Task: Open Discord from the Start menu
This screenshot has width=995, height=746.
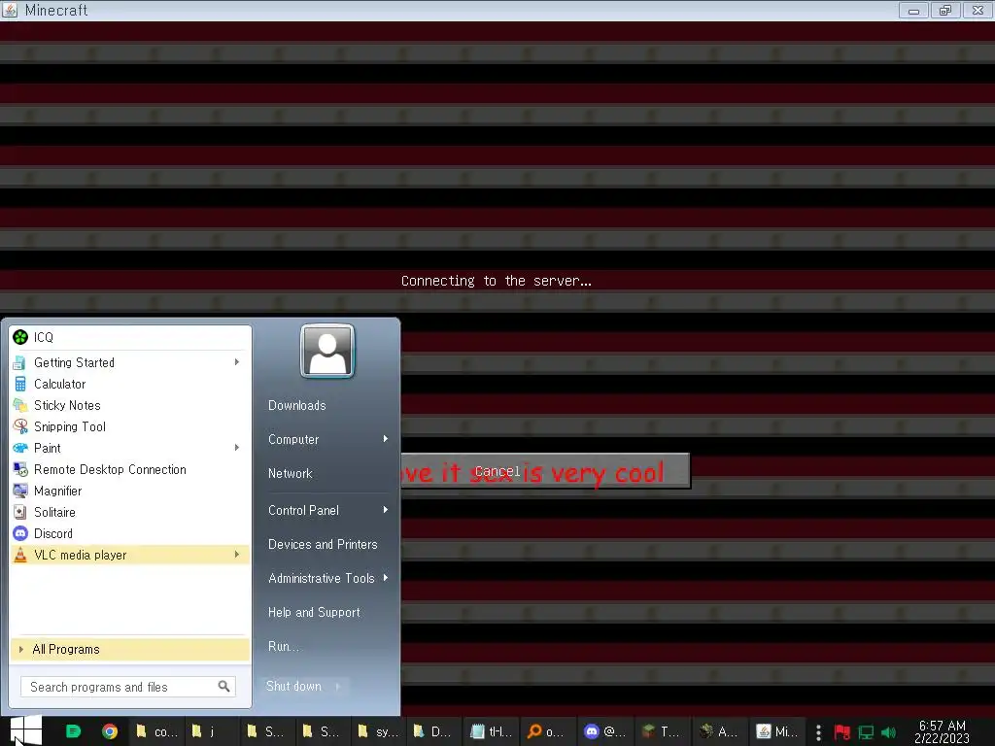Action: 130,533
